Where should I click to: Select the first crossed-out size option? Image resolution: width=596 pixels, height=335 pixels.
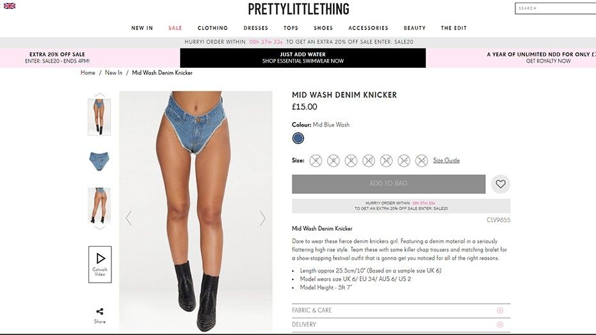click(x=316, y=160)
